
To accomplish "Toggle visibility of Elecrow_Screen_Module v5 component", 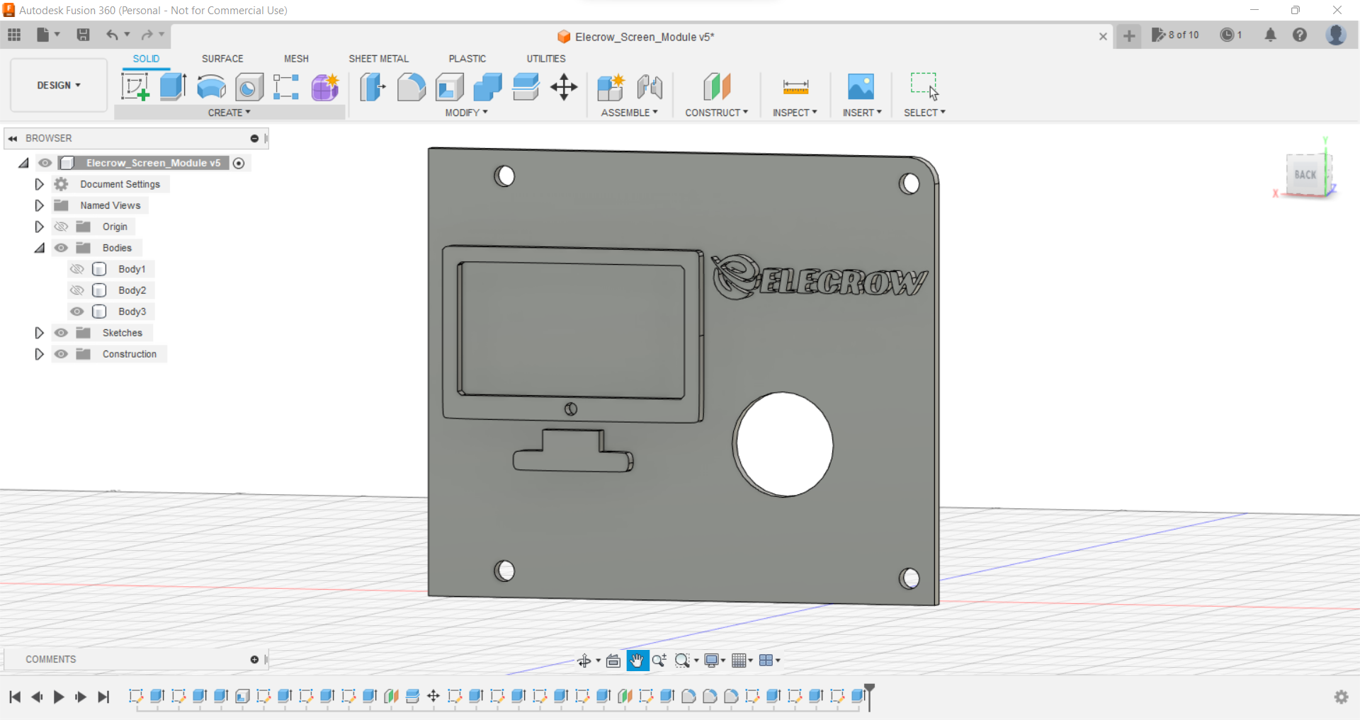I will click(45, 163).
